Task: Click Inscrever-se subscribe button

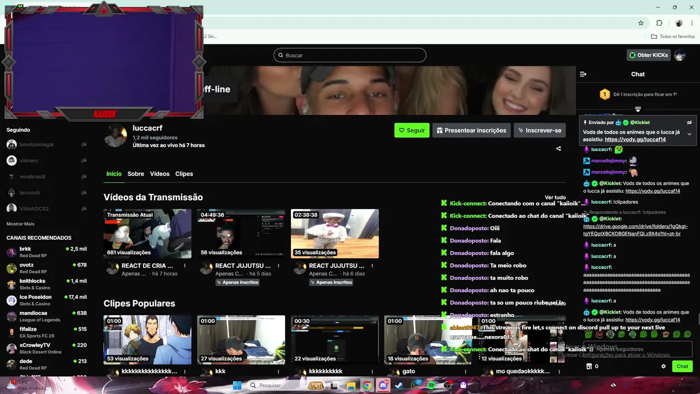Action: (540, 130)
